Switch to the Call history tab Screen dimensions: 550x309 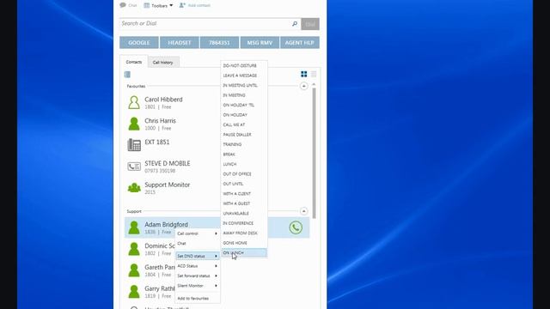point(162,62)
